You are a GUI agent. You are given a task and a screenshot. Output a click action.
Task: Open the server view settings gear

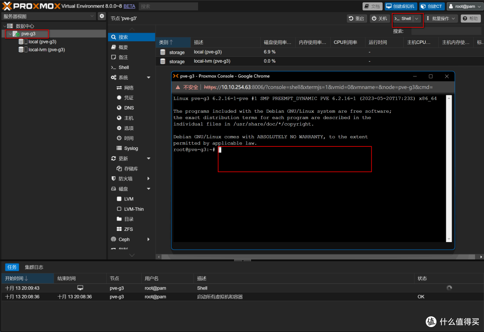pos(102,16)
